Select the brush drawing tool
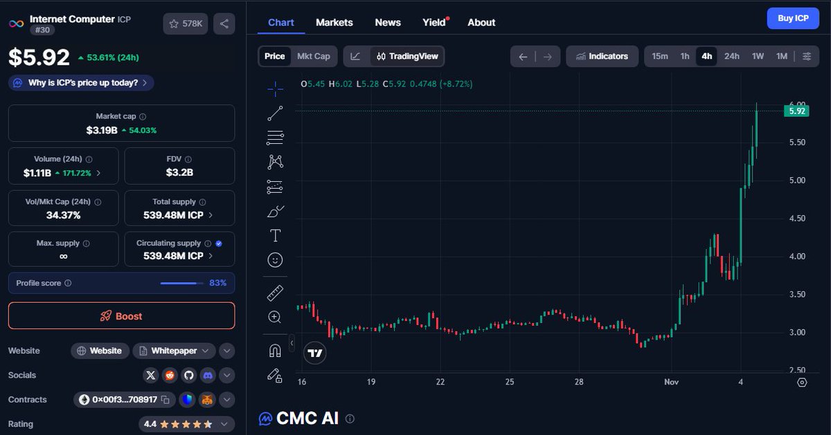 (275, 211)
